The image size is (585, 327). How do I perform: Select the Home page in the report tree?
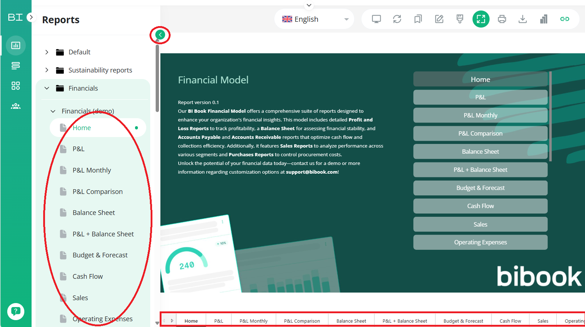(x=98, y=128)
